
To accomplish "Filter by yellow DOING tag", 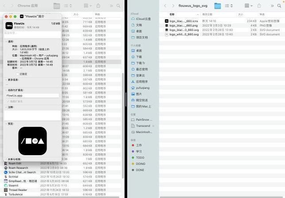I will click(138, 164).
